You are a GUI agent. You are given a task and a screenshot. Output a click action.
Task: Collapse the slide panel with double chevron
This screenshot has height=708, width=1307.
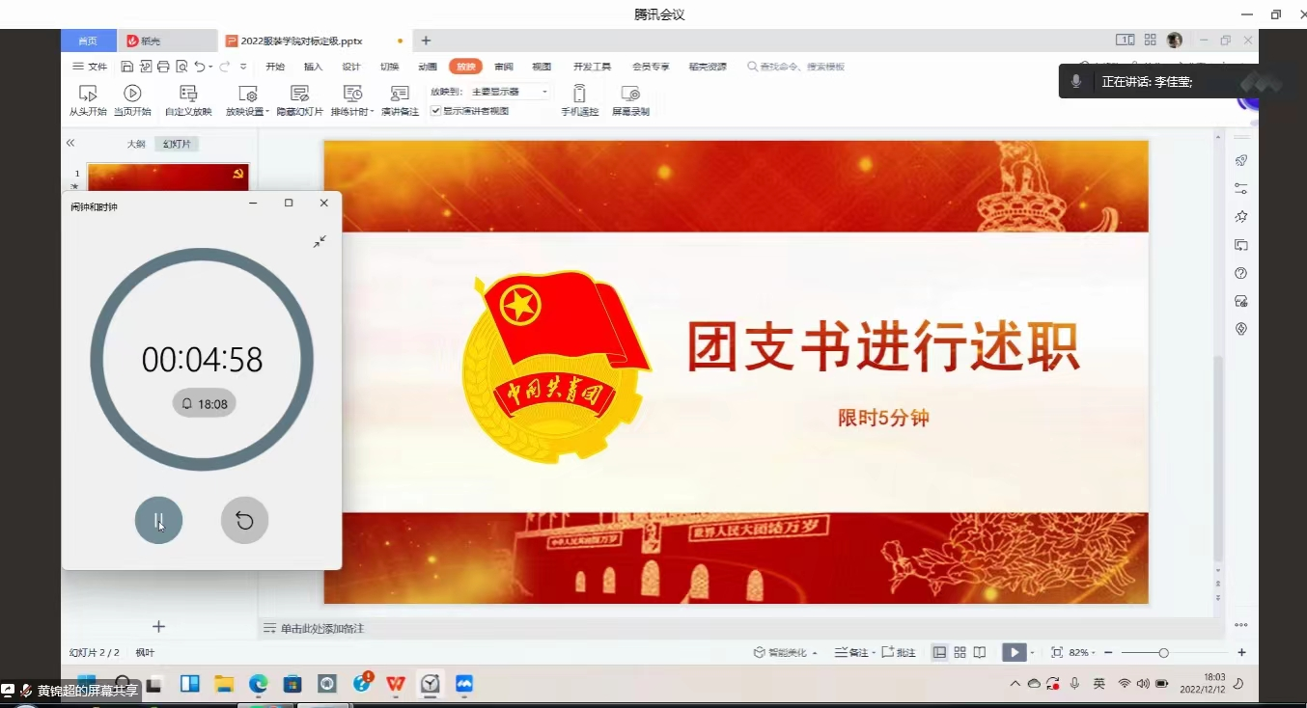(70, 143)
